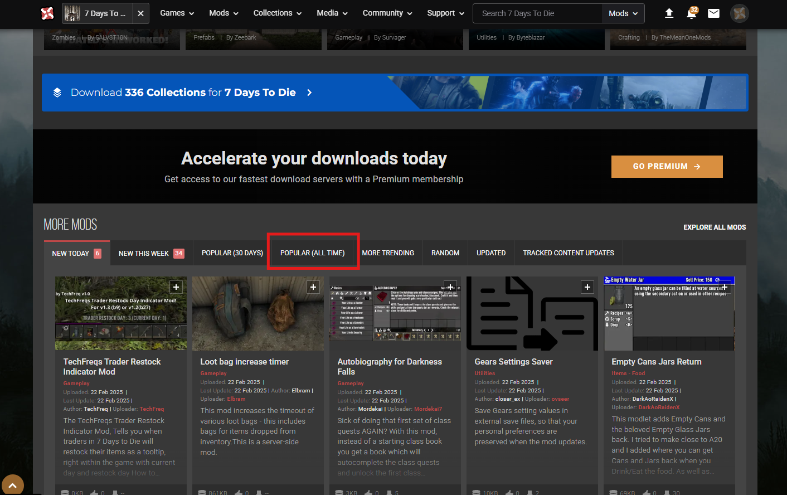Open Gameplay category under Autobiography for Darkness Falls
Image resolution: width=787 pixels, height=495 pixels.
pos(351,384)
